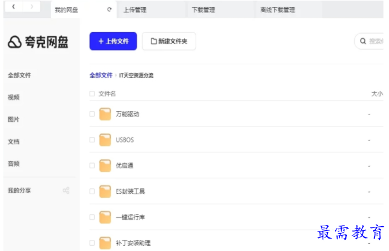The width and height of the screenshot is (389, 251).
Task: Check the box for 补丁安装助理
Action: tap(92, 243)
